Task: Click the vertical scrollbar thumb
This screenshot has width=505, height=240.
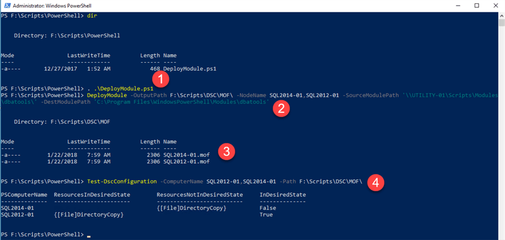Action: click(502, 22)
